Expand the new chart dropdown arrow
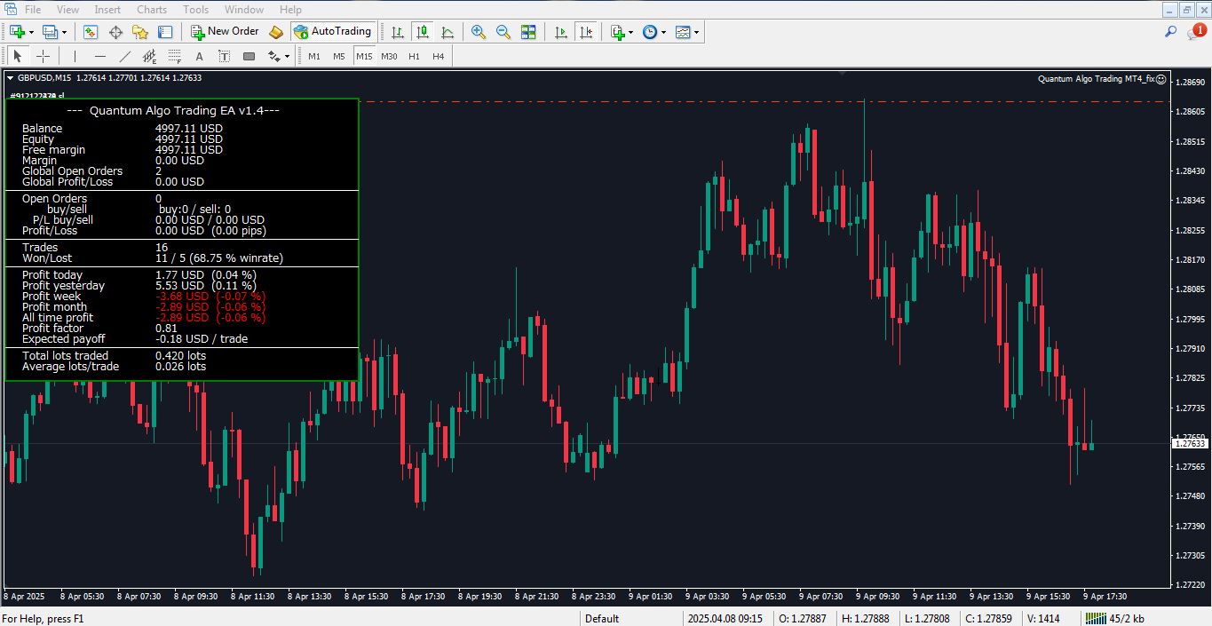The width and height of the screenshot is (1212, 626). coord(32,32)
